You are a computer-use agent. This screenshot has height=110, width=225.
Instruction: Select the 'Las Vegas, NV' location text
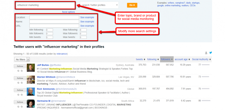coord(126,77)
